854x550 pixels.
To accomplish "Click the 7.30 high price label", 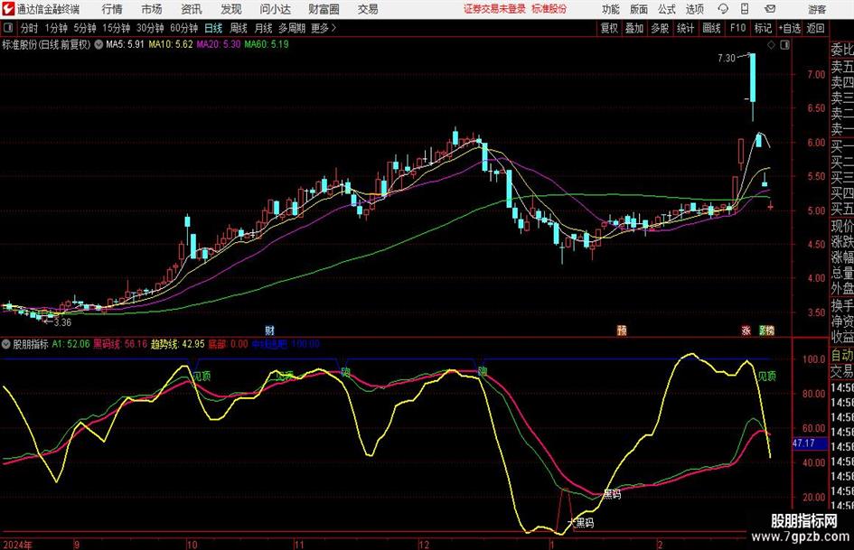I will (727, 58).
